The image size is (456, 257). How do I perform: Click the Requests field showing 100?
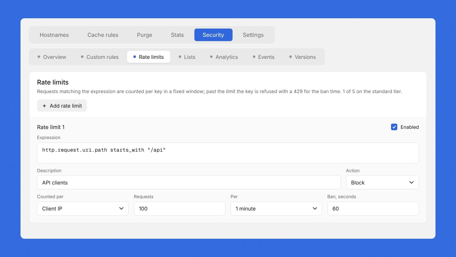point(180,208)
